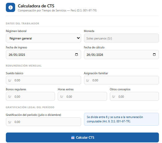Click calculator icon on Calcular CTS button

coord(73,137)
